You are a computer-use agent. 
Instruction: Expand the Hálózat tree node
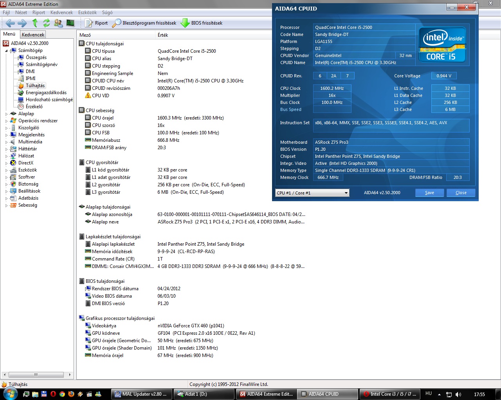point(6,156)
